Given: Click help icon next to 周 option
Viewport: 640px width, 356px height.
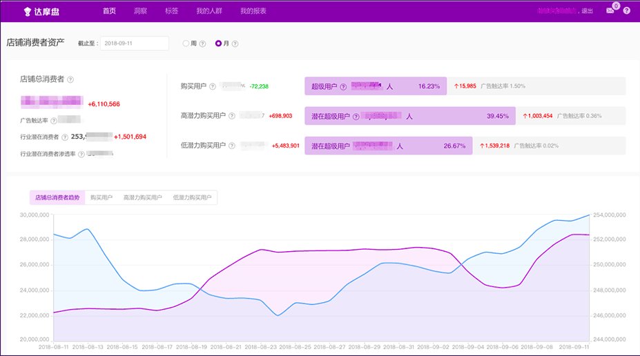Looking at the screenshot, I should [202, 43].
